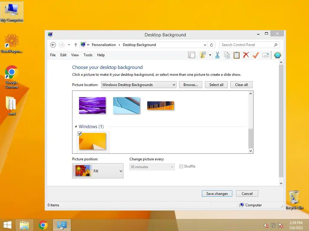309x231 pixels.
Task: Open the My Computer desktop icon
Action: click(12, 12)
